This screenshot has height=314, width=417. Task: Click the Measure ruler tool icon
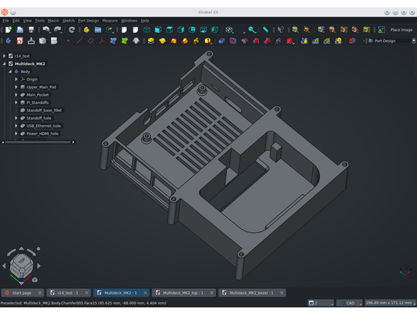[x=266, y=30]
